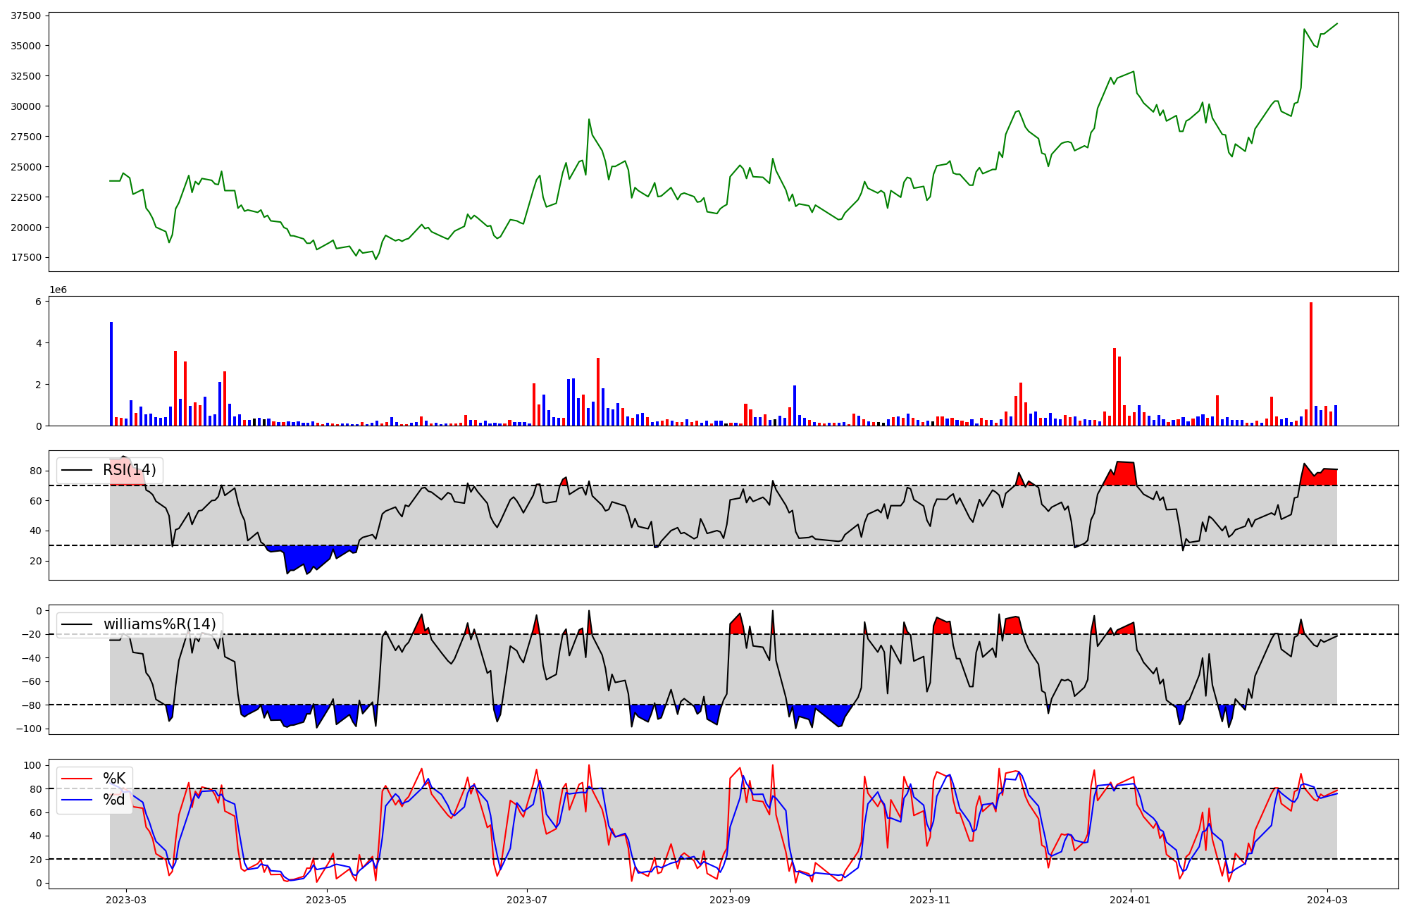Click the 1e6 scale label above volume chart
1409x916 pixels.
coord(58,290)
